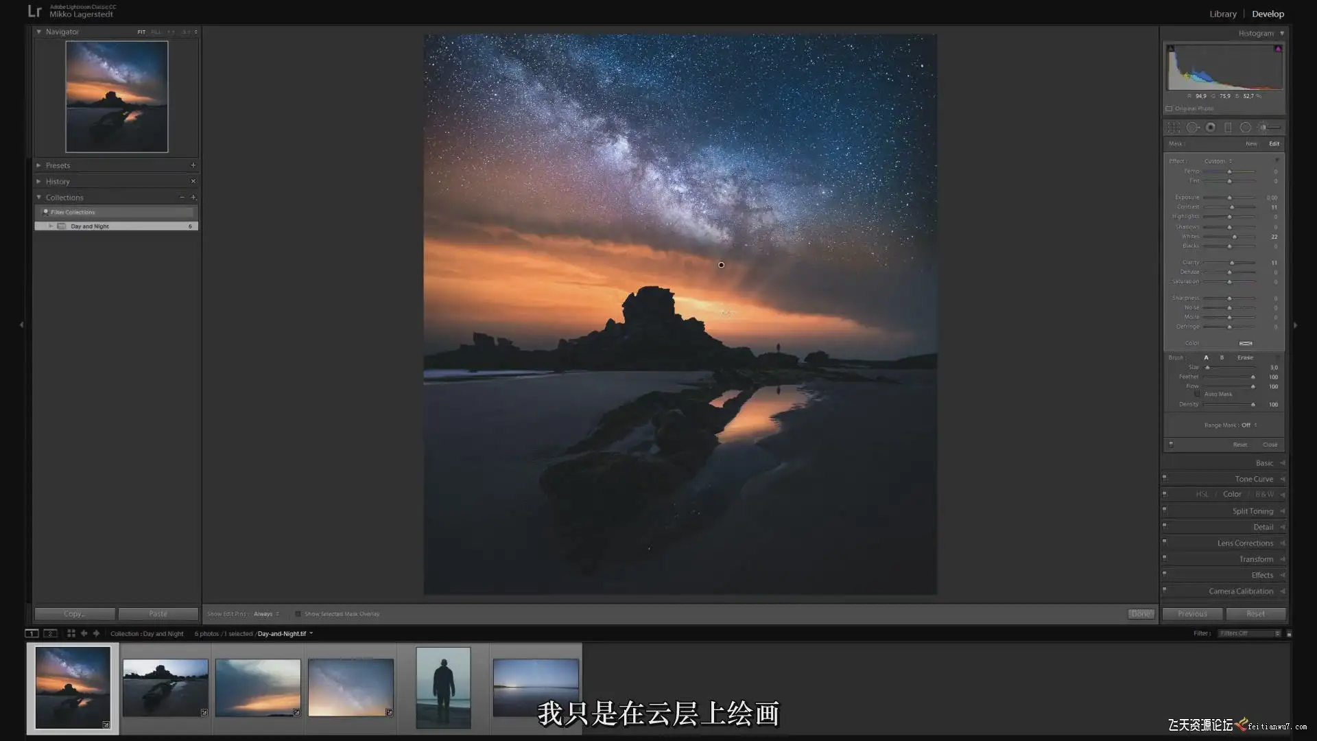Select the Graduated Filter tool
Screen dimensions: 1317x741
coord(1228,128)
